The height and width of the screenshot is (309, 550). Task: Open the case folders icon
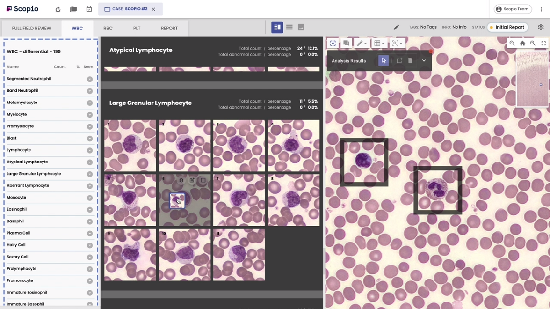[x=73, y=9]
